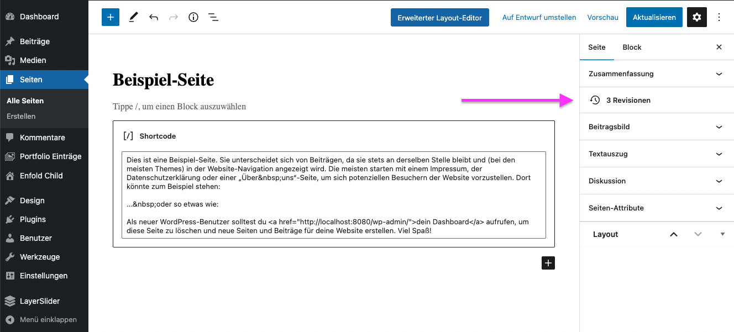
Task: Click the Layout panel heading
Action: click(605, 234)
